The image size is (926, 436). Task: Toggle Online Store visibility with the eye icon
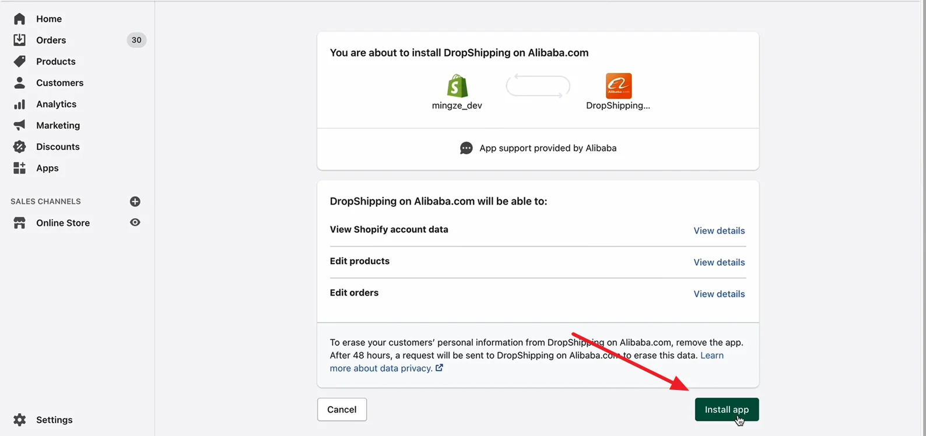(x=135, y=222)
